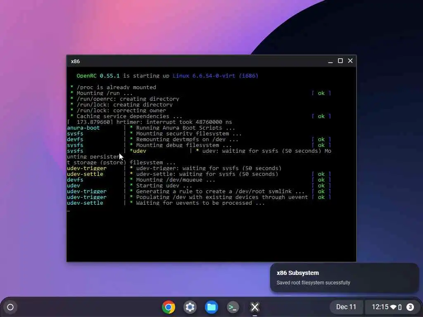This screenshot has height=317, width=423.
Task: Close the x86 window
Action: click(350, 61)
